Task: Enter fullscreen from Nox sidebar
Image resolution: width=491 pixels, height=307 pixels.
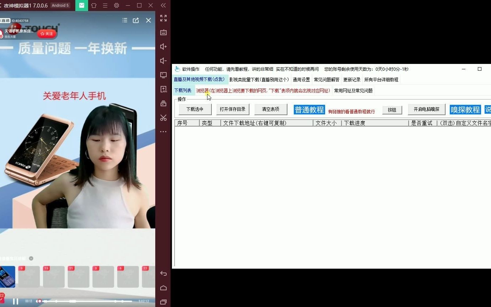Action: coord(163,18)
